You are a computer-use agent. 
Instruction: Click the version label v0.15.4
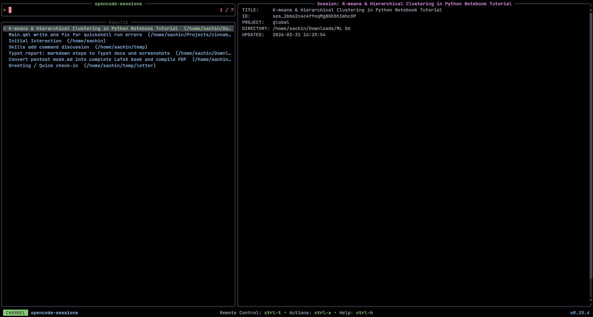pyautogui.click(x=580, y=313)
